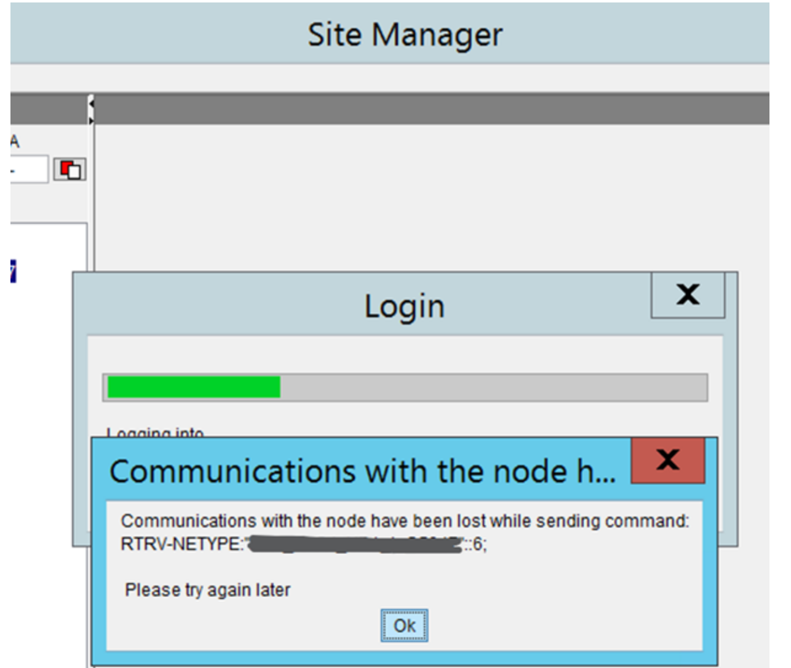Close the communications error dialog with X
This screenshot has width=791, height=668.
667,460
